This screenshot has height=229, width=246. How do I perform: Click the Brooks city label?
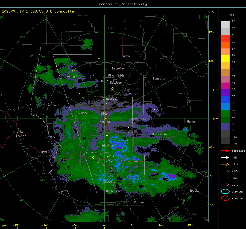click(x=194, y=191)
